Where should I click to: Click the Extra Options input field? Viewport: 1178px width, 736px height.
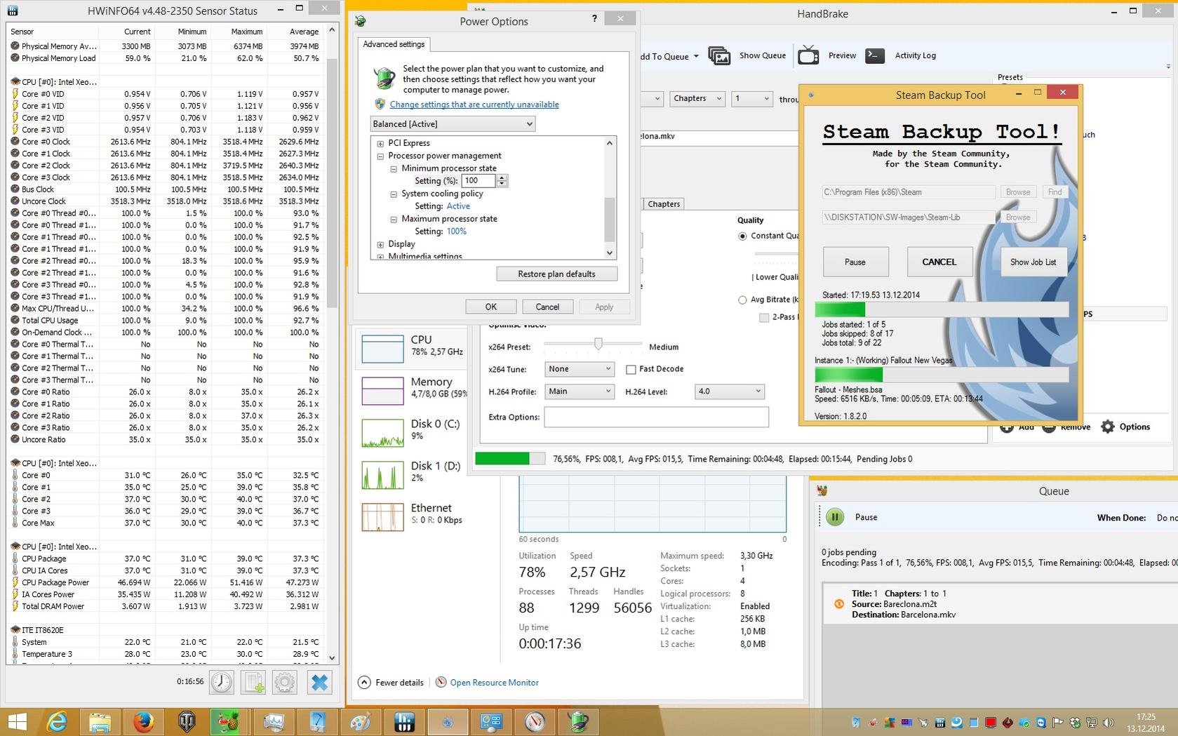click(656, 417)
